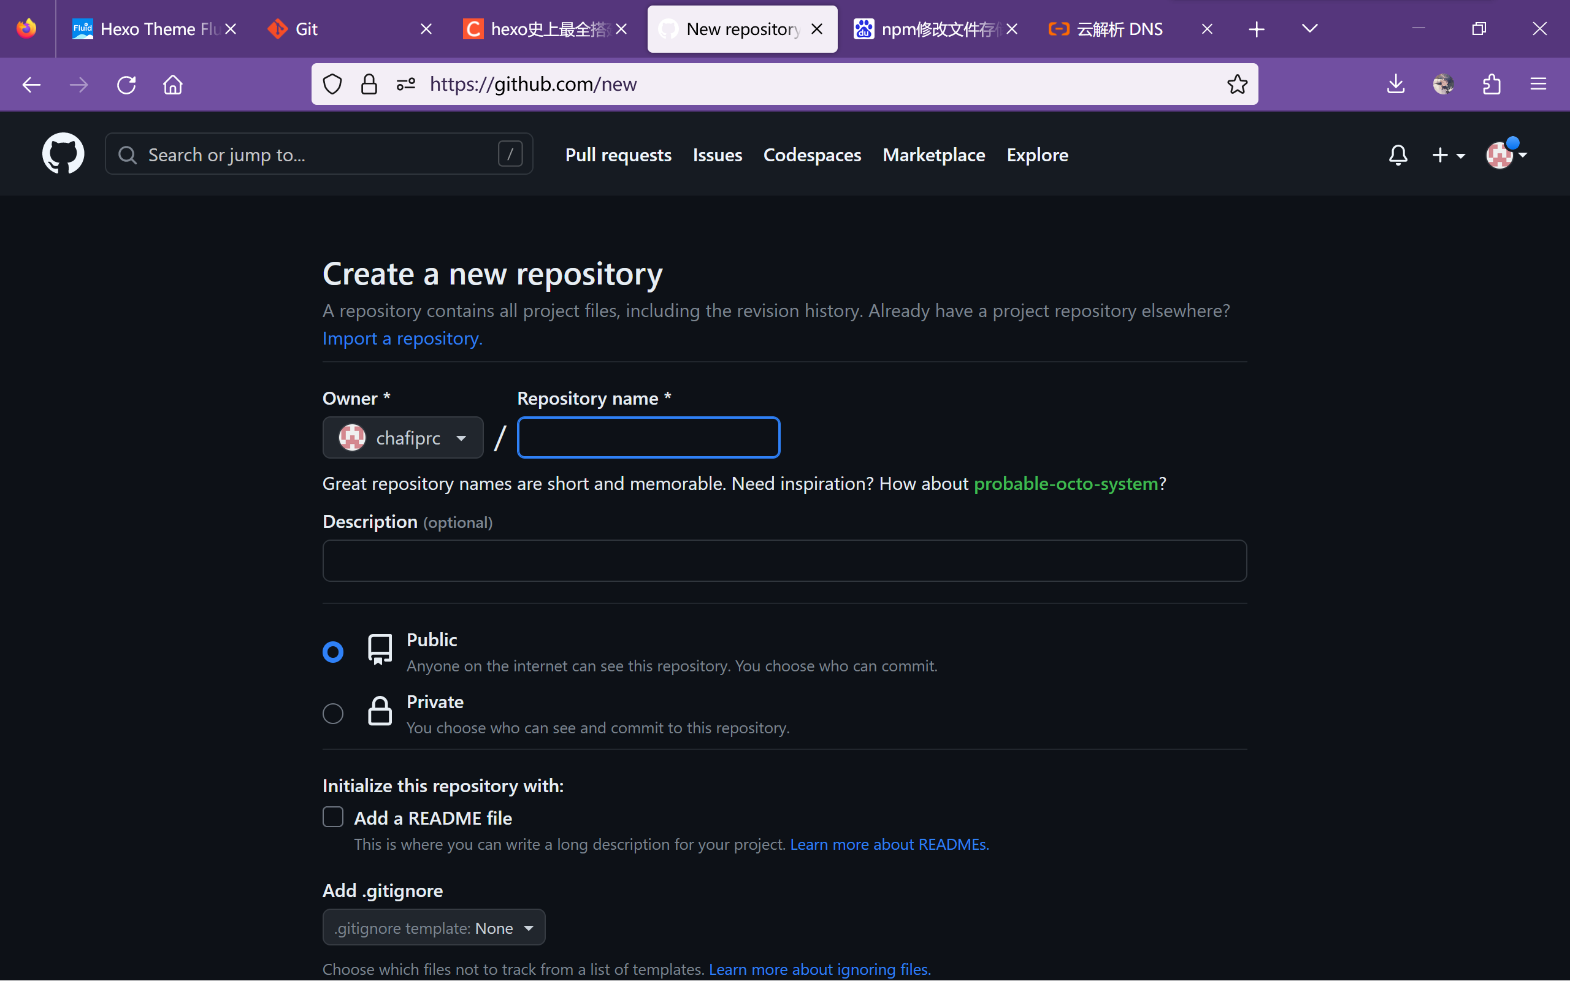
Task: Open the Firefox downloads panel
Action: (x=1395, y=85)
